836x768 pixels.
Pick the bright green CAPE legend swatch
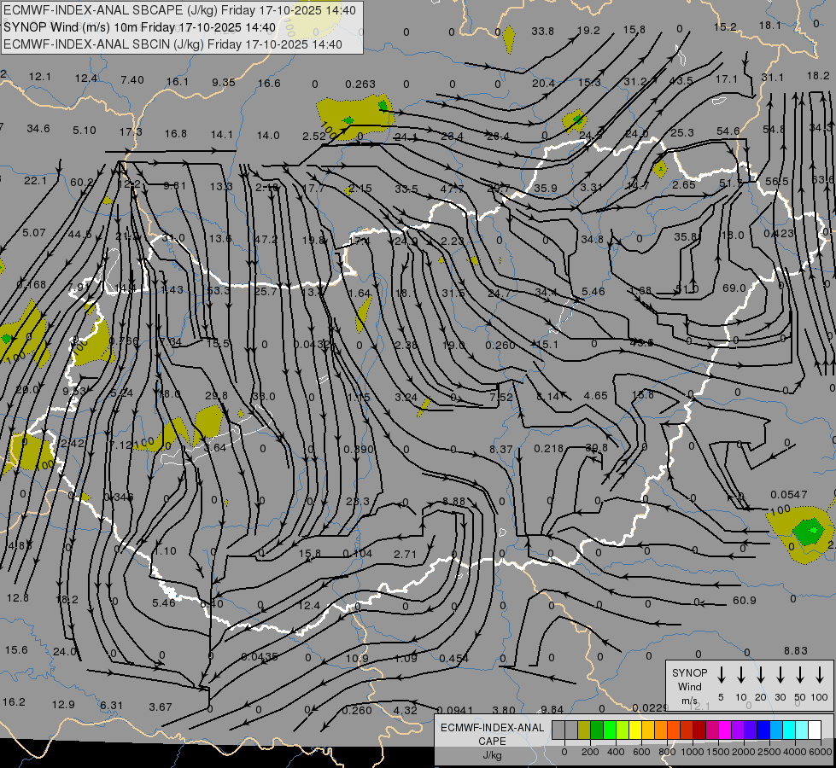[x=610, y=730]
